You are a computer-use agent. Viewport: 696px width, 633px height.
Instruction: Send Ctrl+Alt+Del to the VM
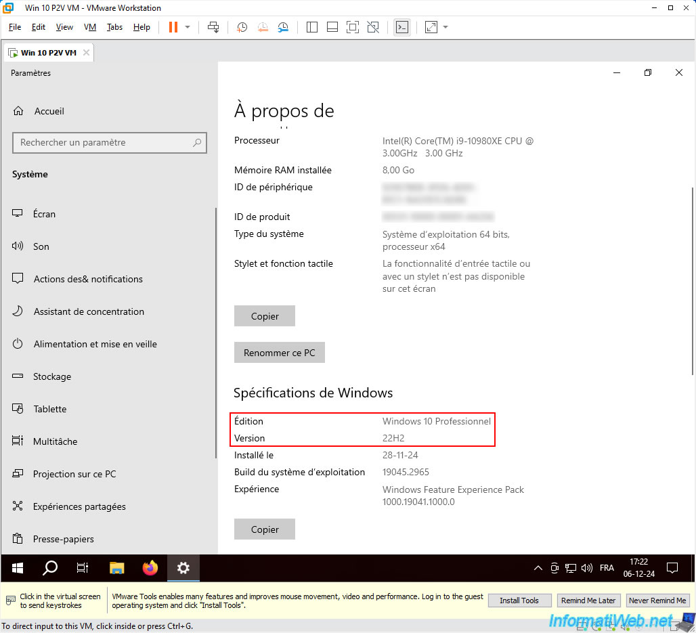213,27
